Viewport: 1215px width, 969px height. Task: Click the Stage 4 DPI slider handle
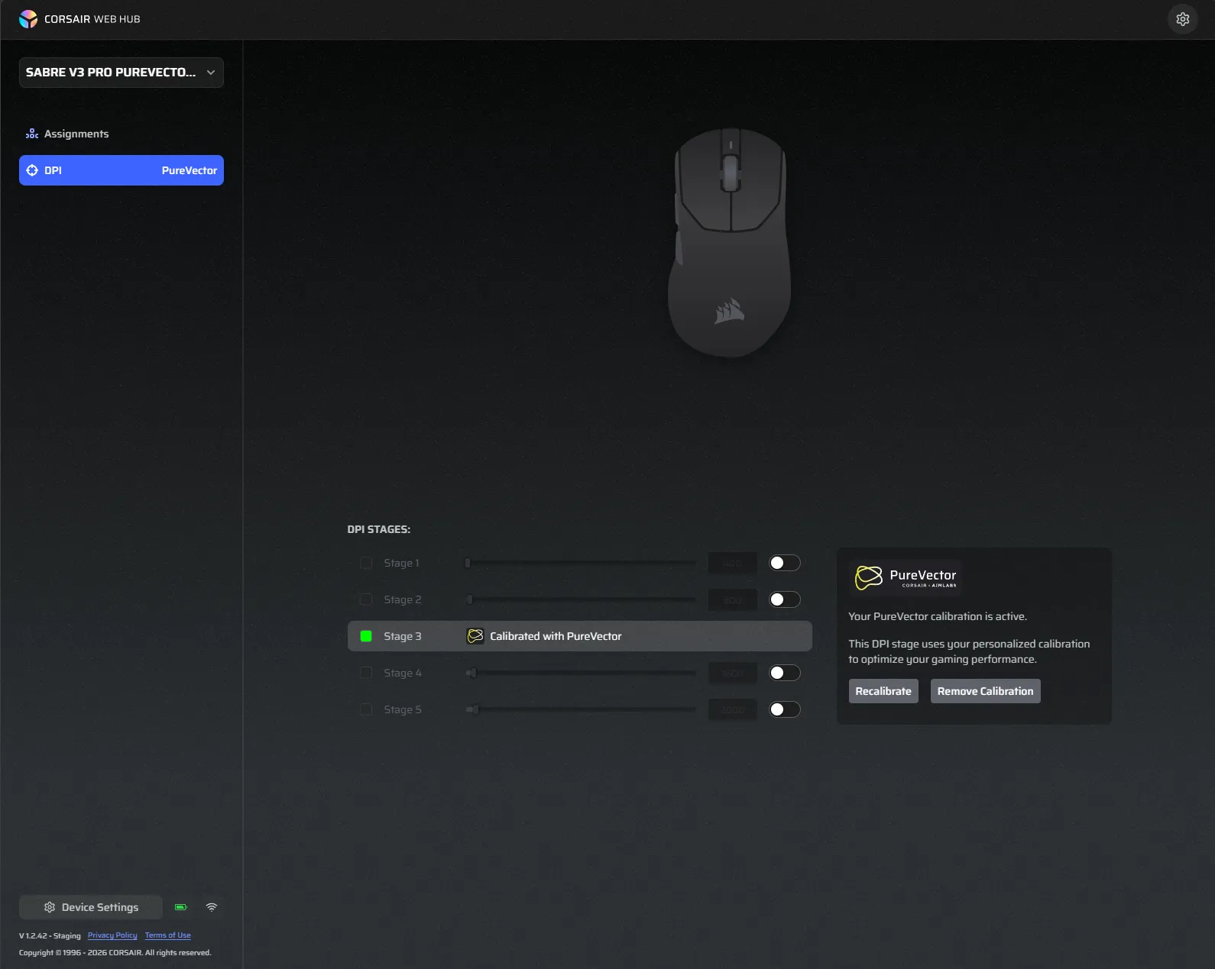[x=473, y=673]
